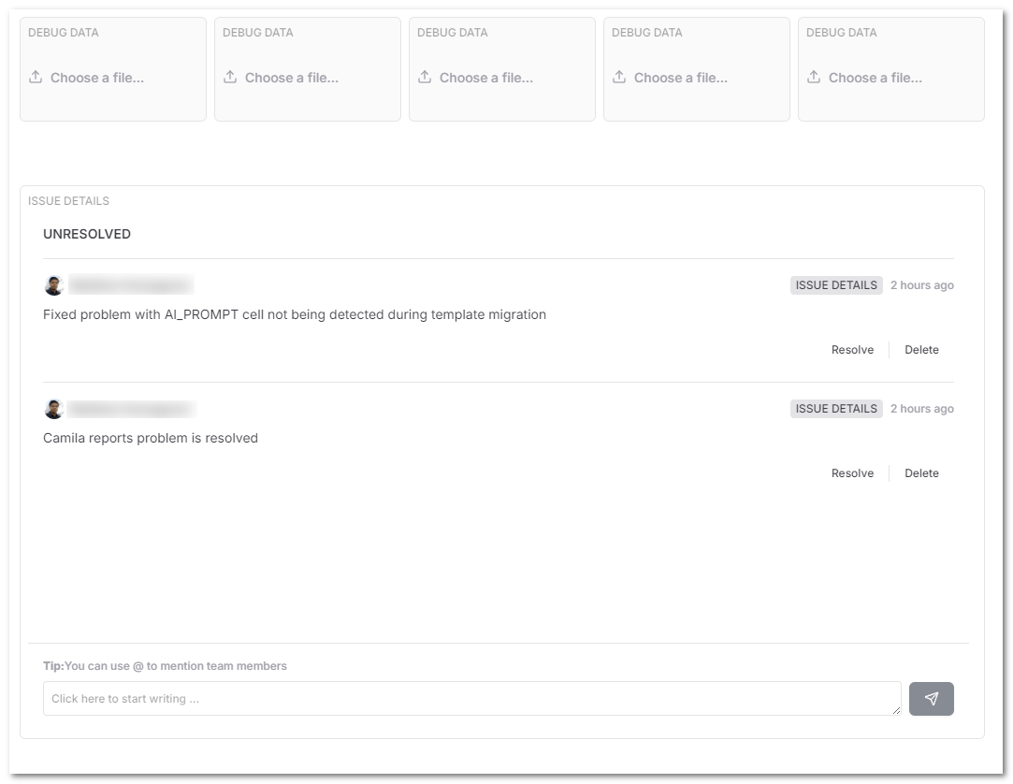Open ISSUE DETAILS badge on the second comment

tap(835, 408)
